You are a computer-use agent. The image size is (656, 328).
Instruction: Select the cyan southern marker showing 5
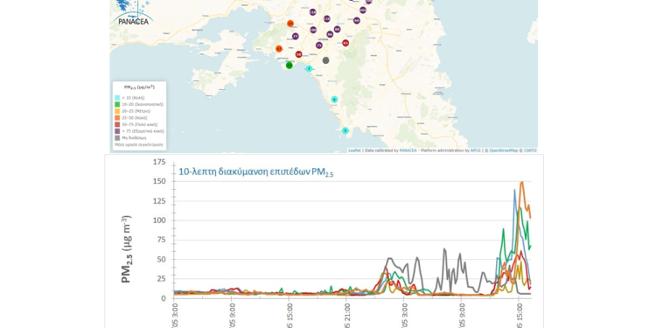(x=345, y=130)
